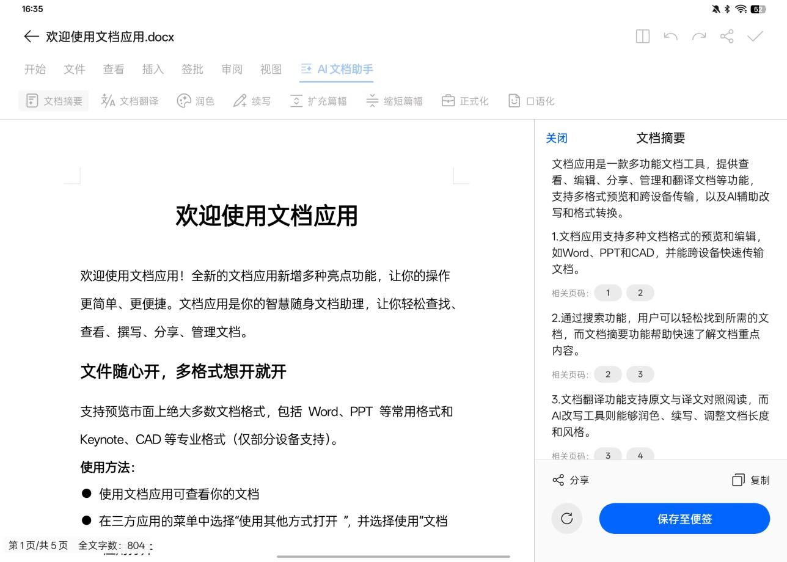
Task: Apply the 口语化 style tool
Action: tap(531, 101)
